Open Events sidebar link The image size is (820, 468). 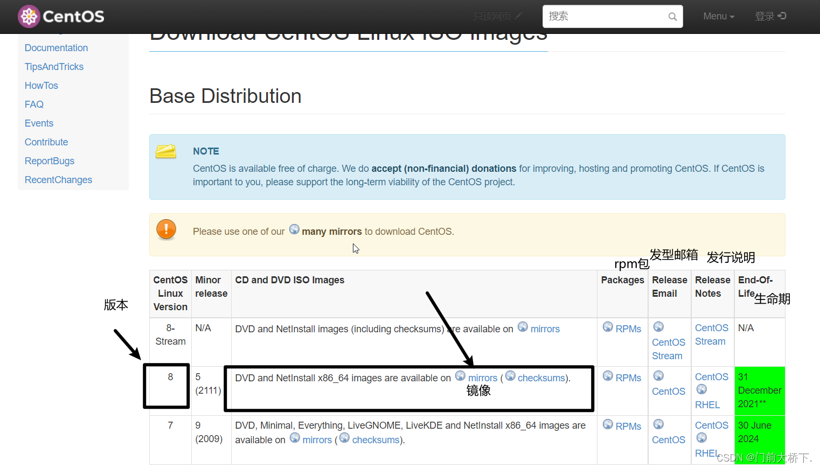39,123
